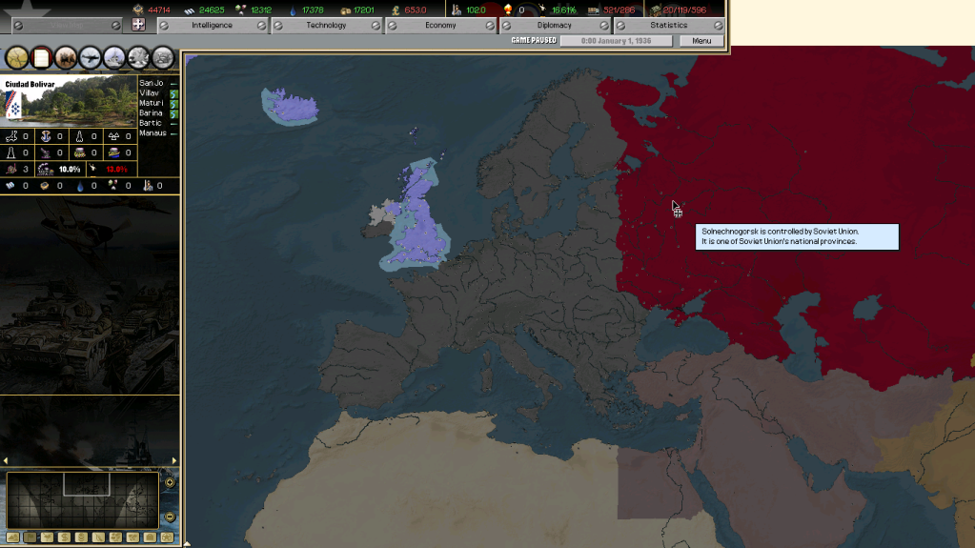Select Barina in province list
Image resolution: width=975 pixels, height=548 pixels.
[x=152, y=112]
